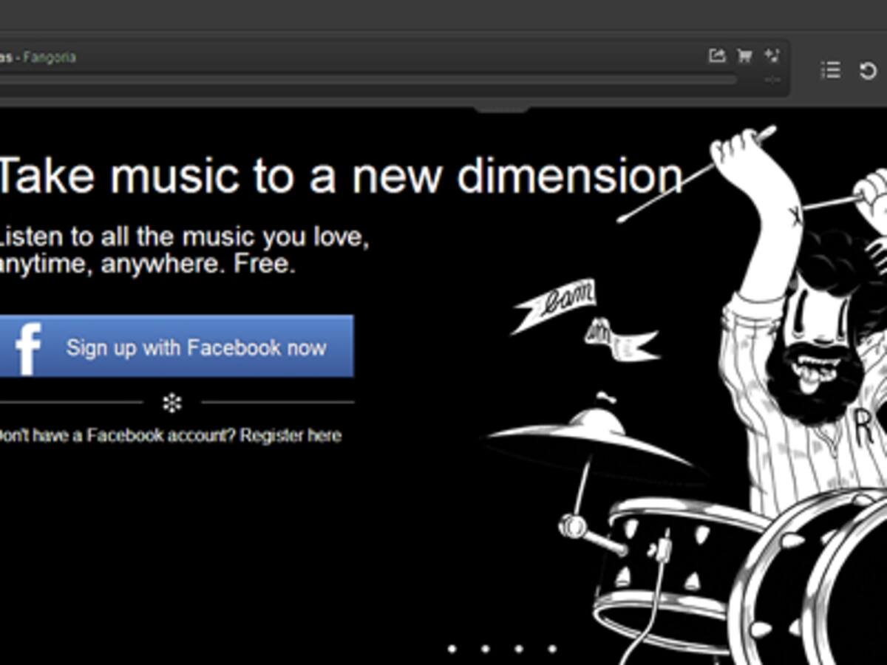Image resolution: width=887 pixels, height=665 pixels.
Task: Click the snowflake divider symbol
Action: 172,403
